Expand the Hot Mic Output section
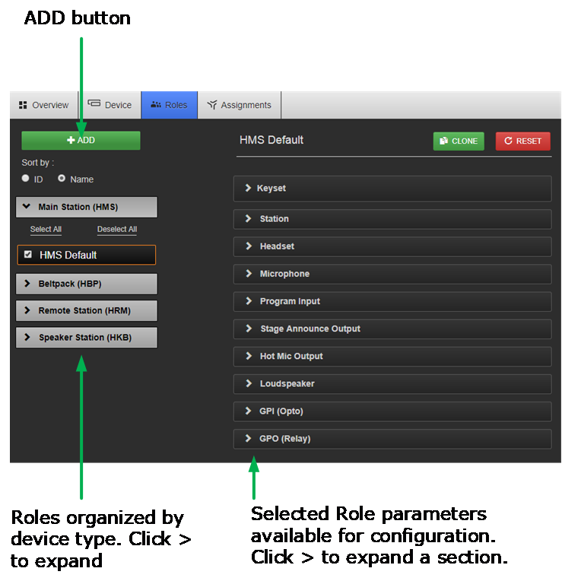Viewport: 562px width, 581px height. coord(392,356)
